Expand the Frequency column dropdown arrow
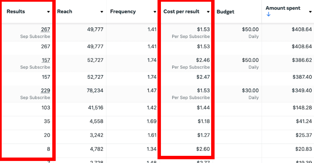This screenshot has height=163, width=314. click(x=155, y=12)
